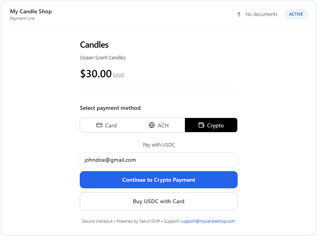
Task: Click the credit card icon
Action: pyautogui.click(x=99, y=125)
